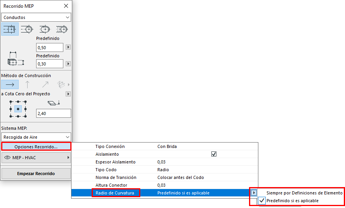Click the Tipo Codo row
This screenshot has height=208, width=345.
(x=165, y=170)
